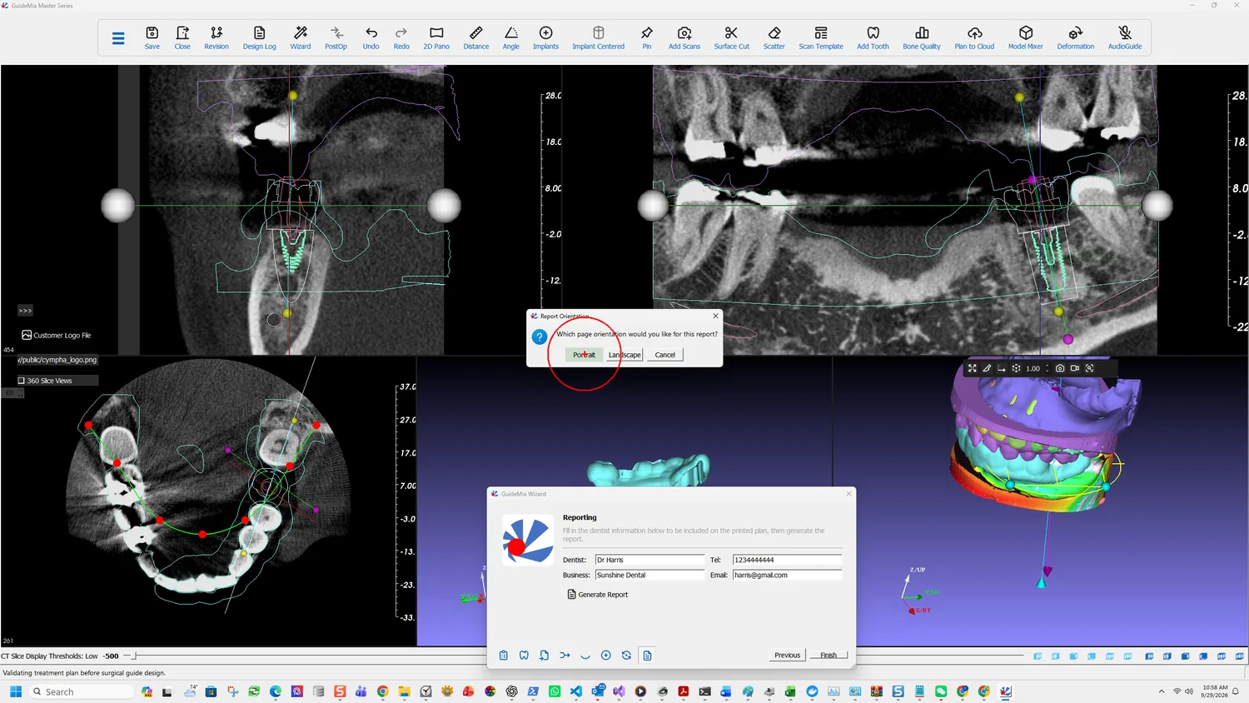Click the Tel number field
This screenshot has width=1249, height=703.
click(787, 560)
